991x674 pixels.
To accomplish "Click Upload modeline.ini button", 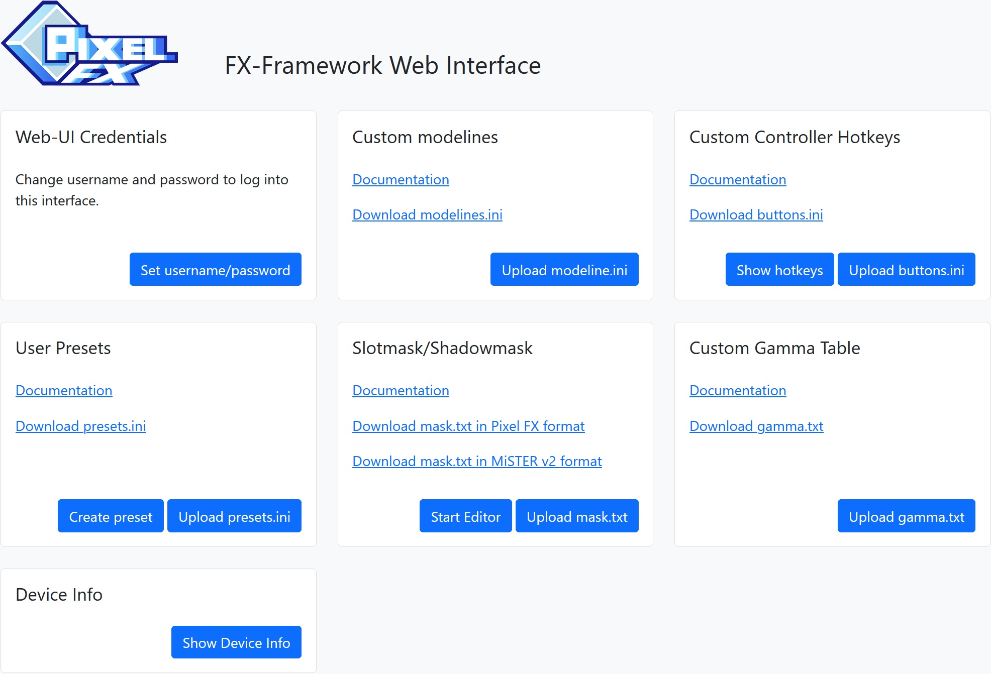I will (564, 270).
